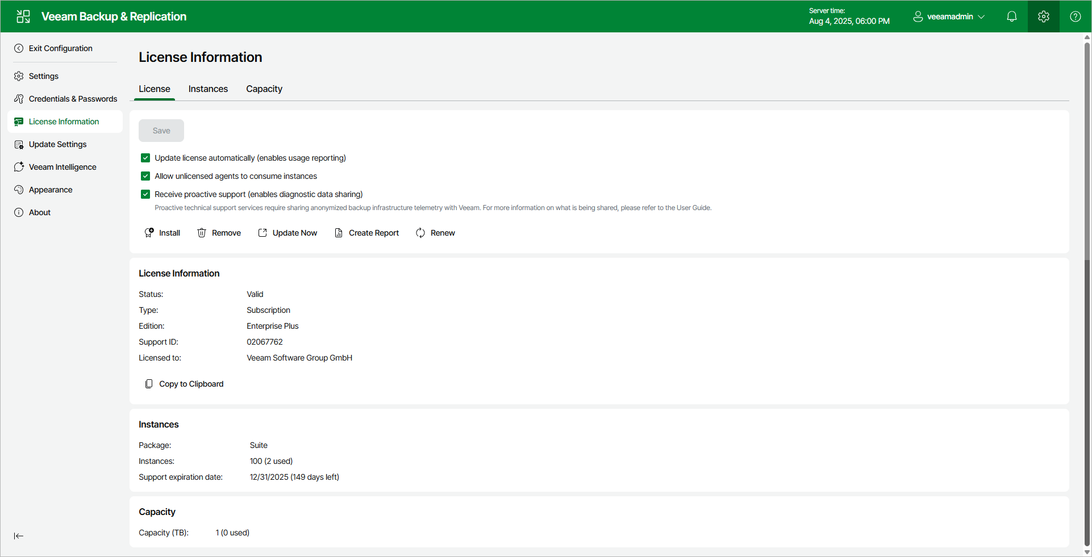Click the Support ID value 02067762
The image size is (1092, 557).
pyautogui.click(x=265, y=342)
